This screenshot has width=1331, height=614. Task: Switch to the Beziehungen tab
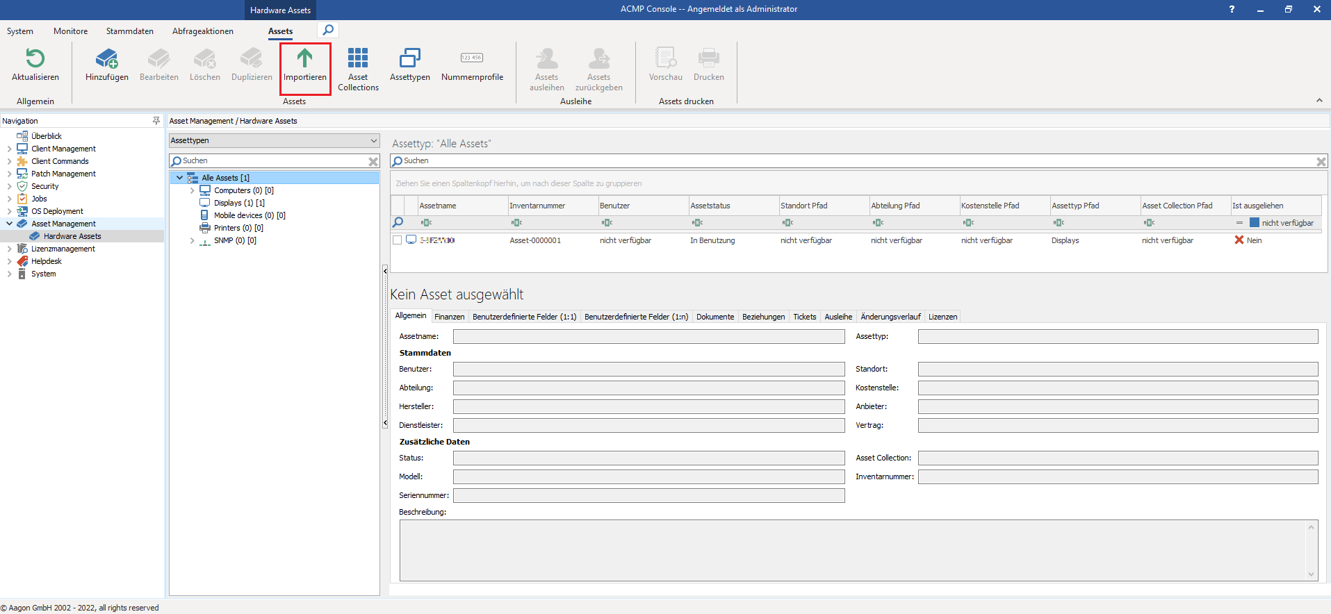(x=763, y=317)
